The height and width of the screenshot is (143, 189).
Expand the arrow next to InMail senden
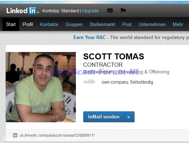[x=129, y=117]
